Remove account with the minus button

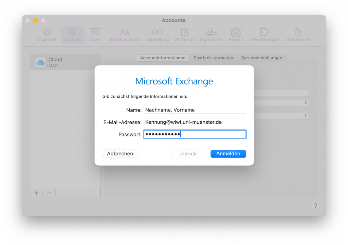pyautogui.click(x=49, y=193)
